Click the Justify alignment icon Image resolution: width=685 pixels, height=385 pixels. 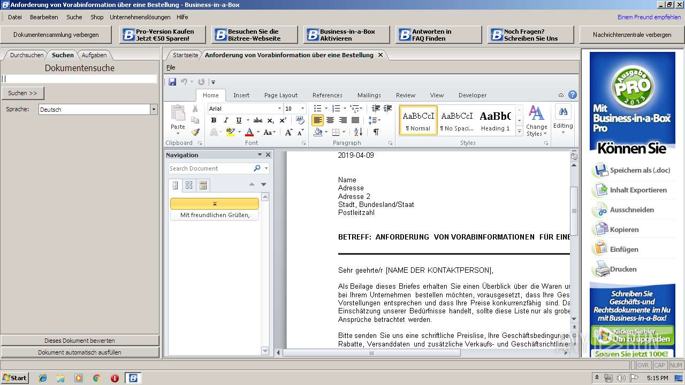pyautogui.click(x=355, y=120)
